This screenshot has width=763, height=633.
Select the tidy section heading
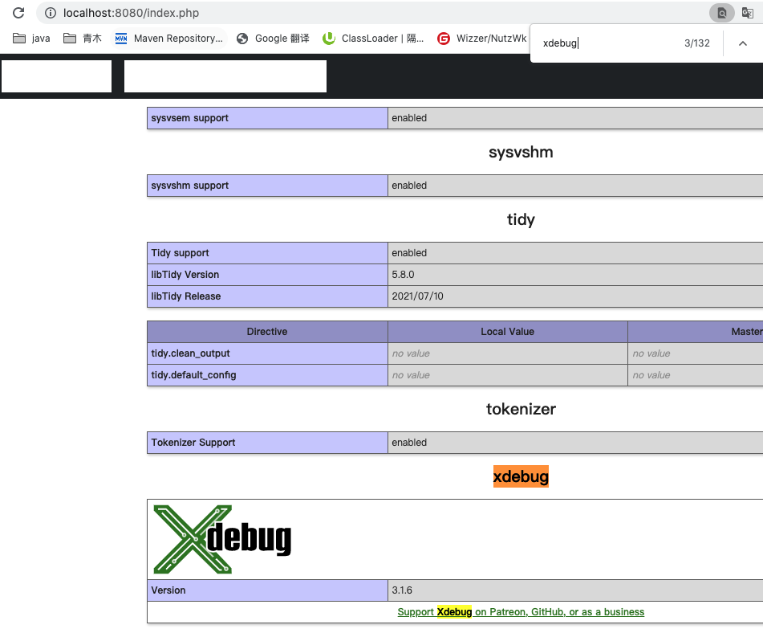pos(521,219)
